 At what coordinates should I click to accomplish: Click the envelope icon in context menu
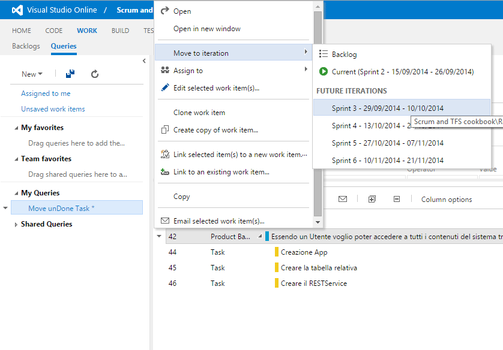click(x=165, y=221)
